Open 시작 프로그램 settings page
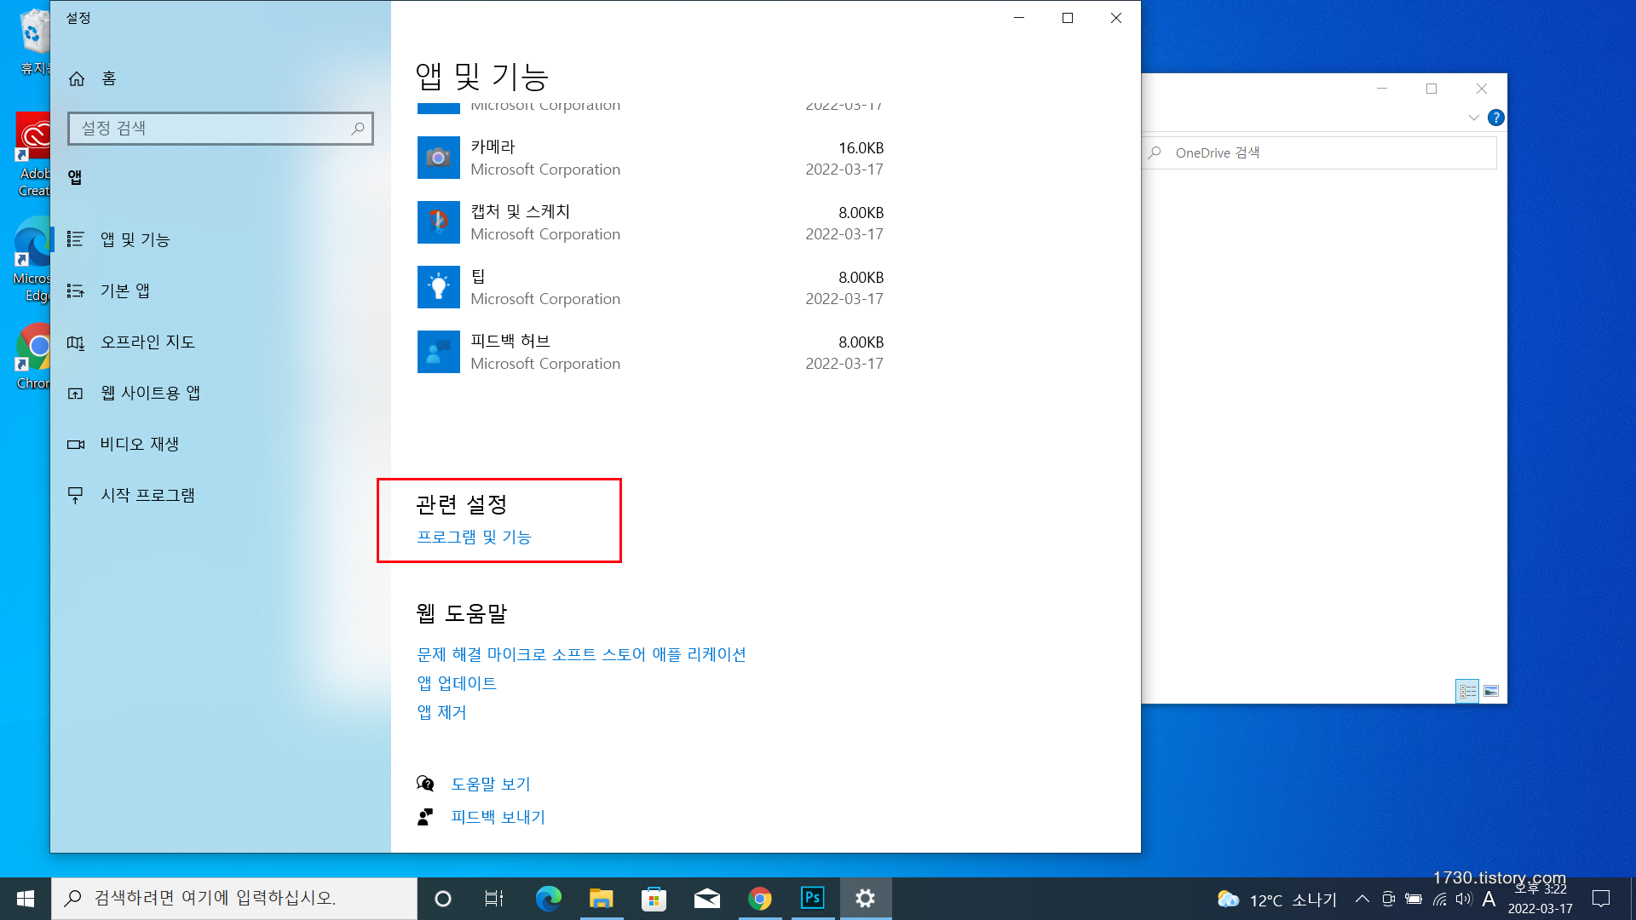The width and height of the screenshot is (1636, 920). point(147,495)
